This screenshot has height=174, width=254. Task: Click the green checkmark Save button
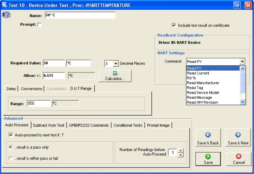[x=208, y=159]
